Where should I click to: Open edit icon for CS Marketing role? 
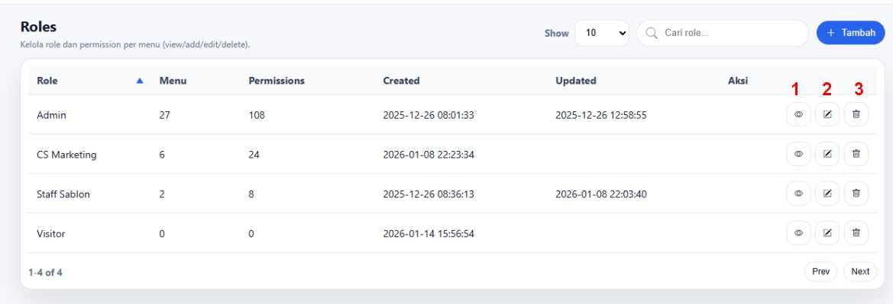coord(827,153)
